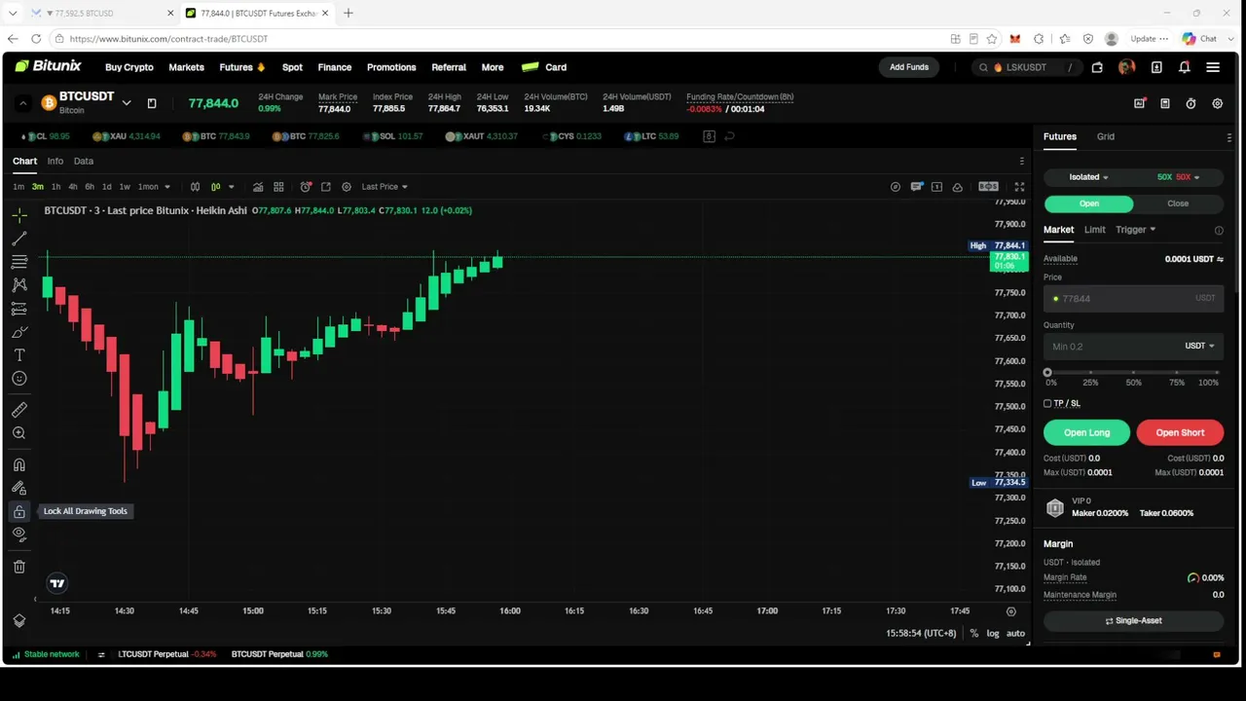Switch order side to Close

pyautogui.click(x=1178, y=203)
